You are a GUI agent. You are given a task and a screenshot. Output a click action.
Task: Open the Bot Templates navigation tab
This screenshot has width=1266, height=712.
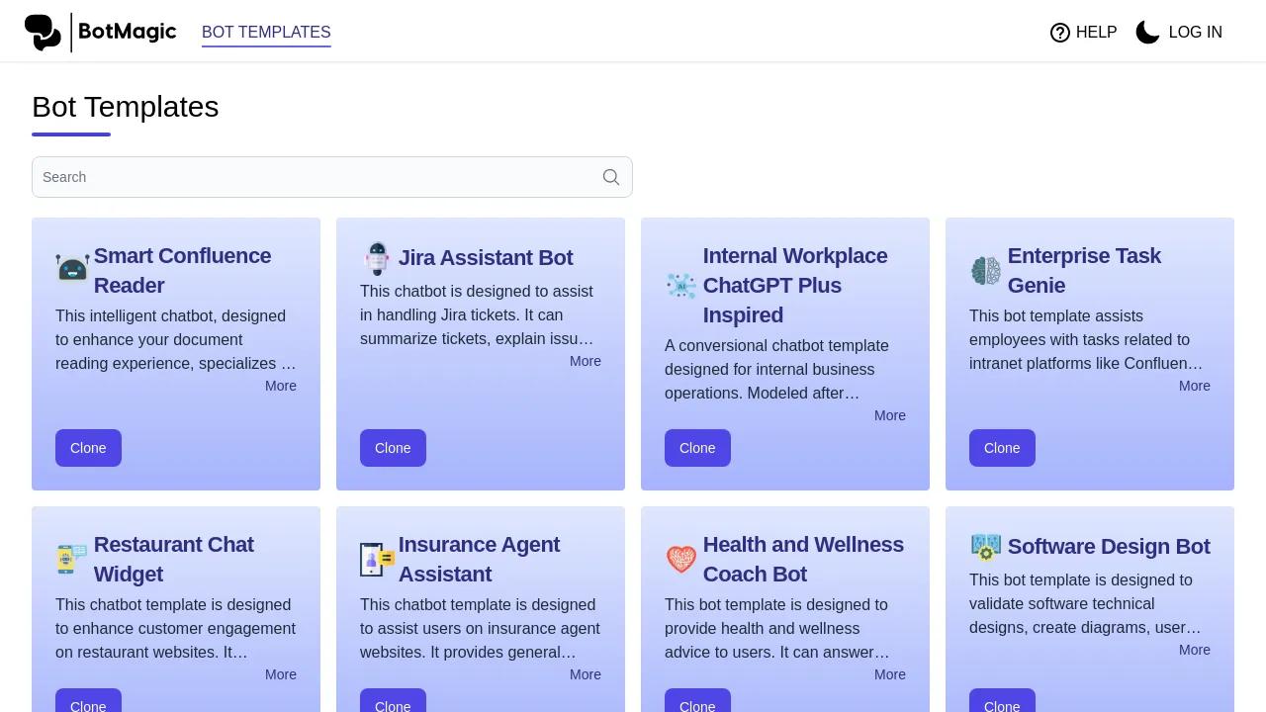click(266, 33)
